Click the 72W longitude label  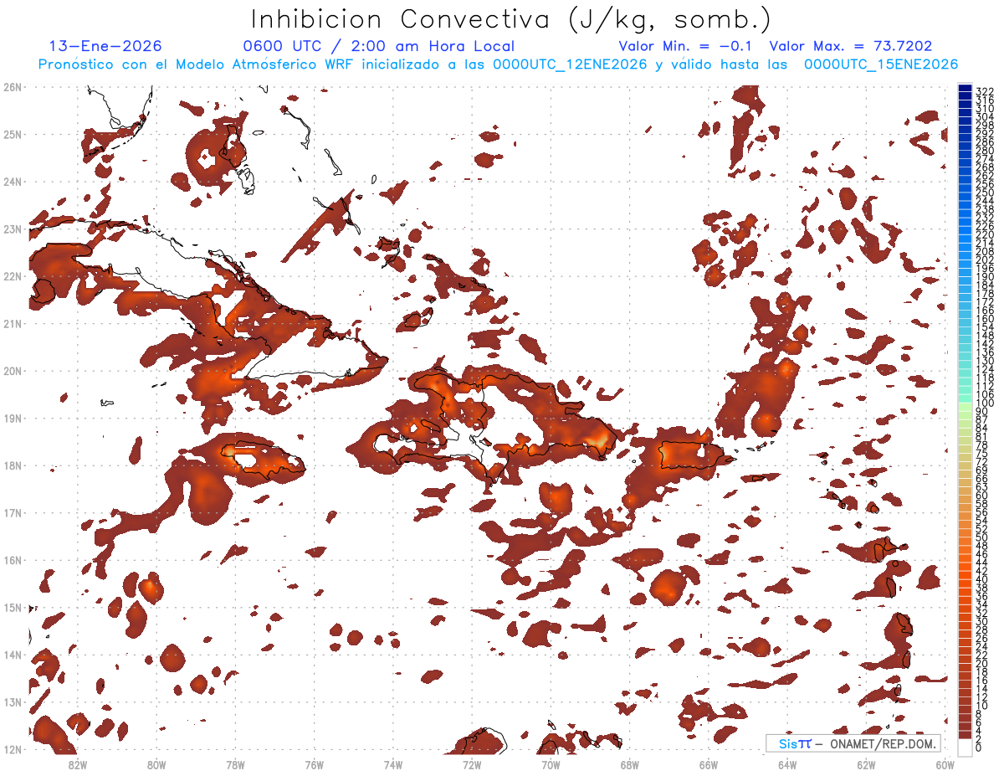tap(472, 764)
